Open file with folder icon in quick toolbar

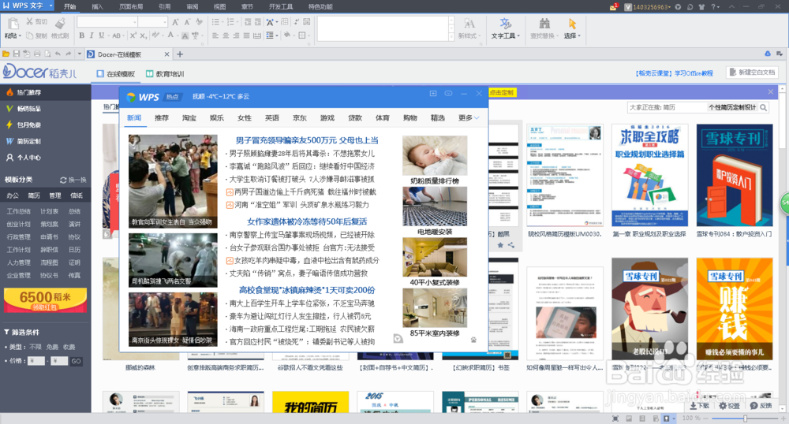pos(6,54)
